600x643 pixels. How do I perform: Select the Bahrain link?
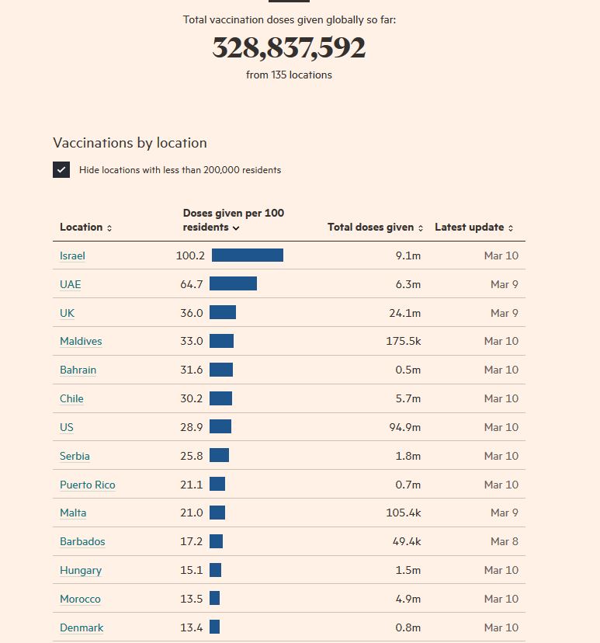[78, 370]
